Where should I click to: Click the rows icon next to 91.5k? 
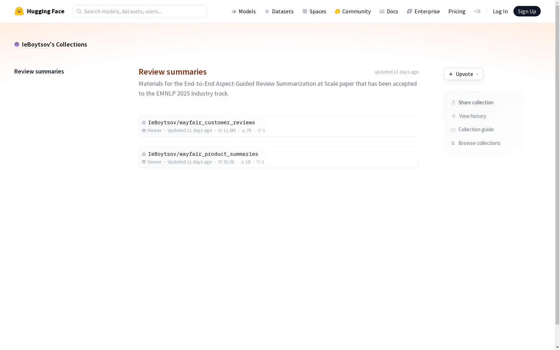pos(220,162)
